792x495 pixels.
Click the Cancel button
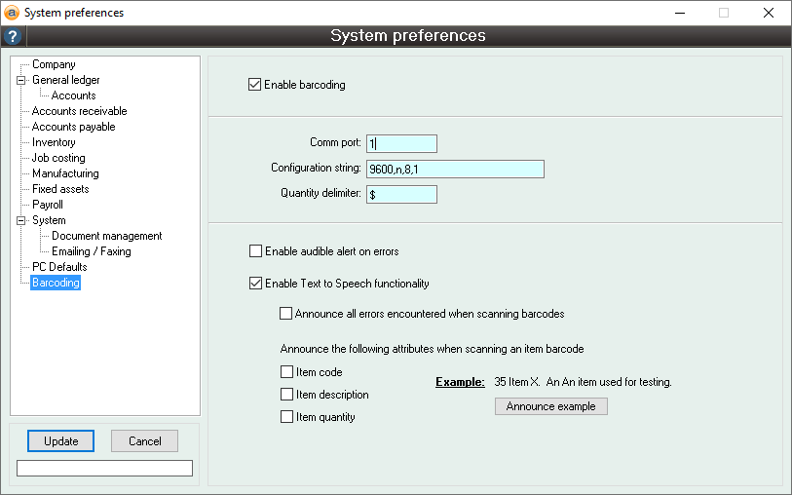click(x=144, y=441)
